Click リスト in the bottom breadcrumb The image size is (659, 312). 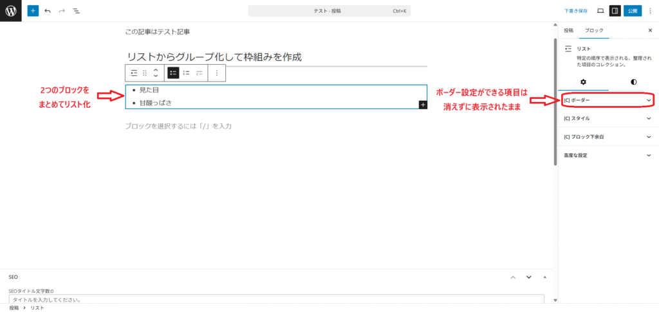(37, 308)
